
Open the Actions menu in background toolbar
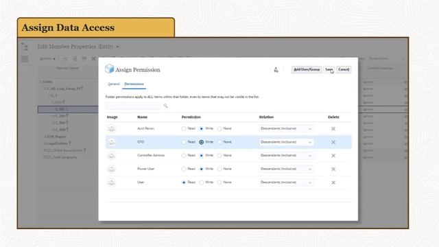tap(47, 59)
